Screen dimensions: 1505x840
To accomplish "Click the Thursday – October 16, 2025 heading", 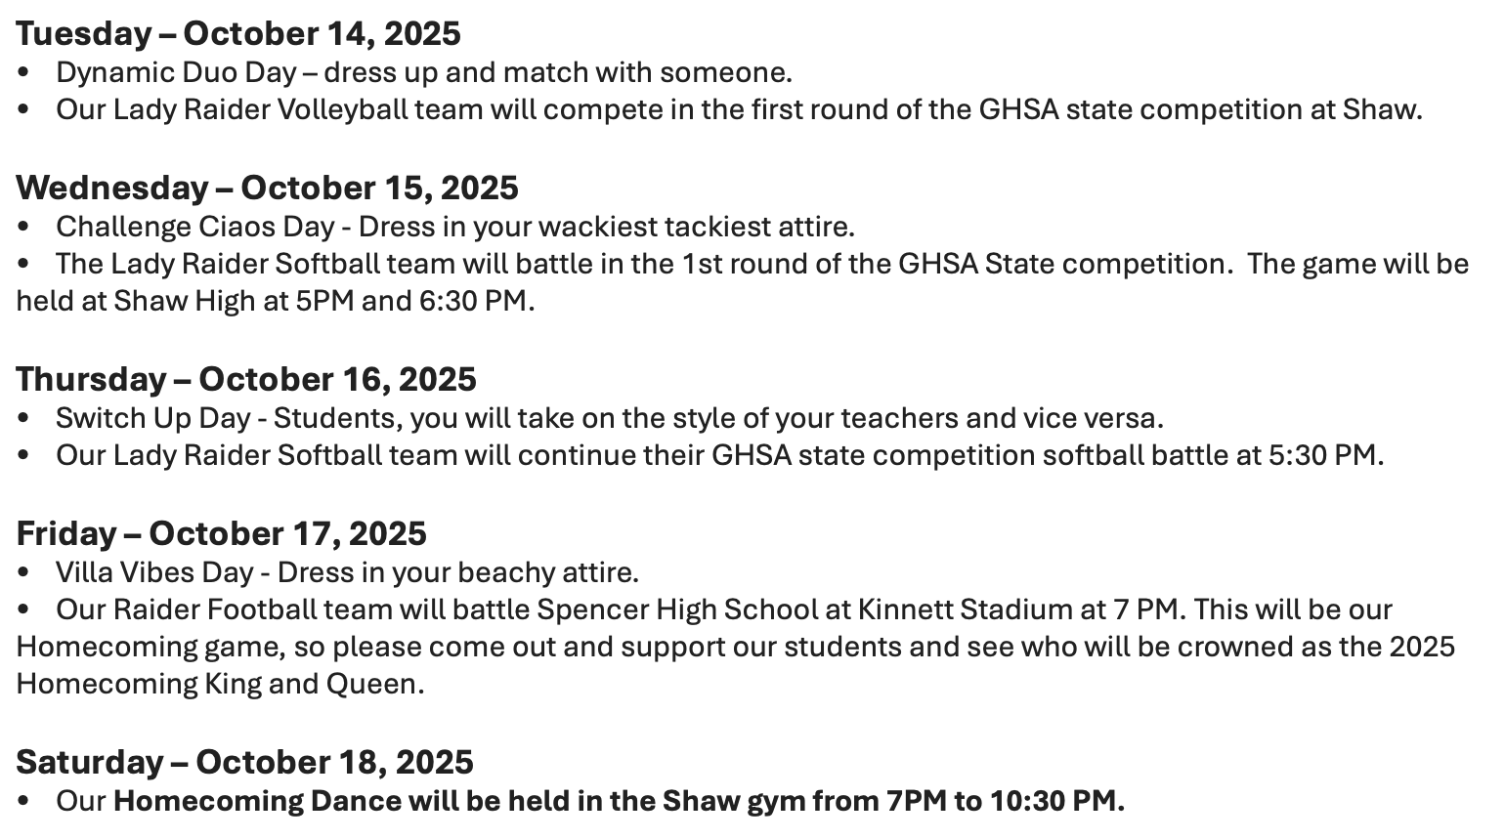I will tap(246, 379).
